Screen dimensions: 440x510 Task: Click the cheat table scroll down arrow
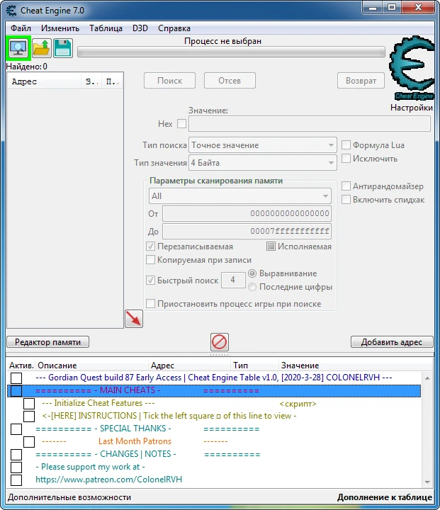click(x=427, y=482)
